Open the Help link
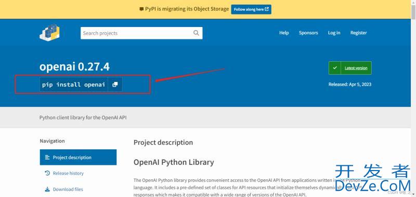This screenshot has width=416, height=197. (284, 33)
